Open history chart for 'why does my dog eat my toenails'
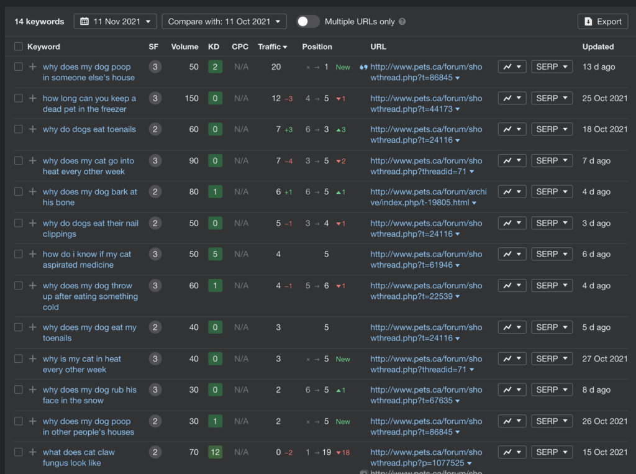The image size is (636, 474). click(x=512, y=327)
